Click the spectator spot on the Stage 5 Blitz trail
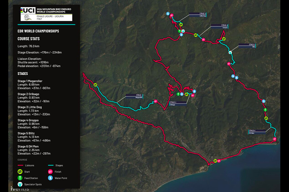Screen dimensions: 289x192 point(230,53)
